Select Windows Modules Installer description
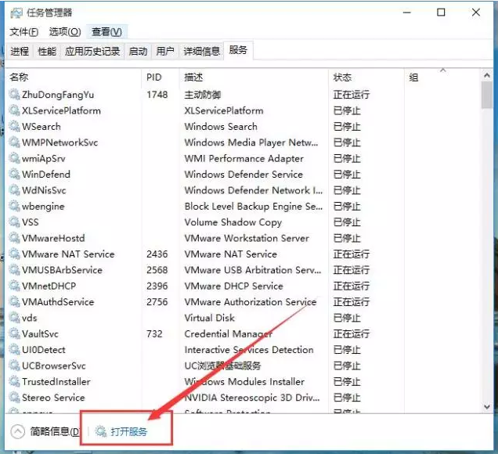498x454 pixels. pyautogui.click(x=244, y=381)
